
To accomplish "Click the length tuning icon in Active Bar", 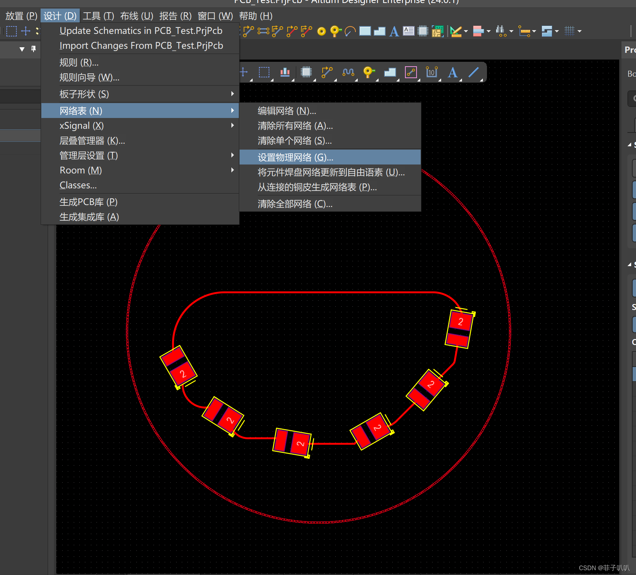I will (x=348, y=72).
